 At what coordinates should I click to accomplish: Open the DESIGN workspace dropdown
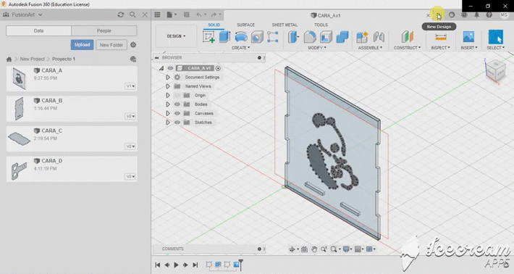[176, 36]
